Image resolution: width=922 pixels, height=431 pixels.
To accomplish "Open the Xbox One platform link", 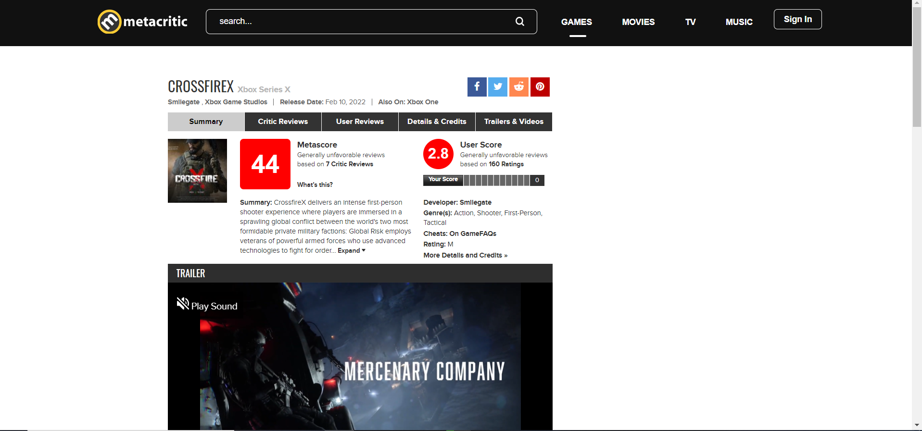I will click(423, 102).
